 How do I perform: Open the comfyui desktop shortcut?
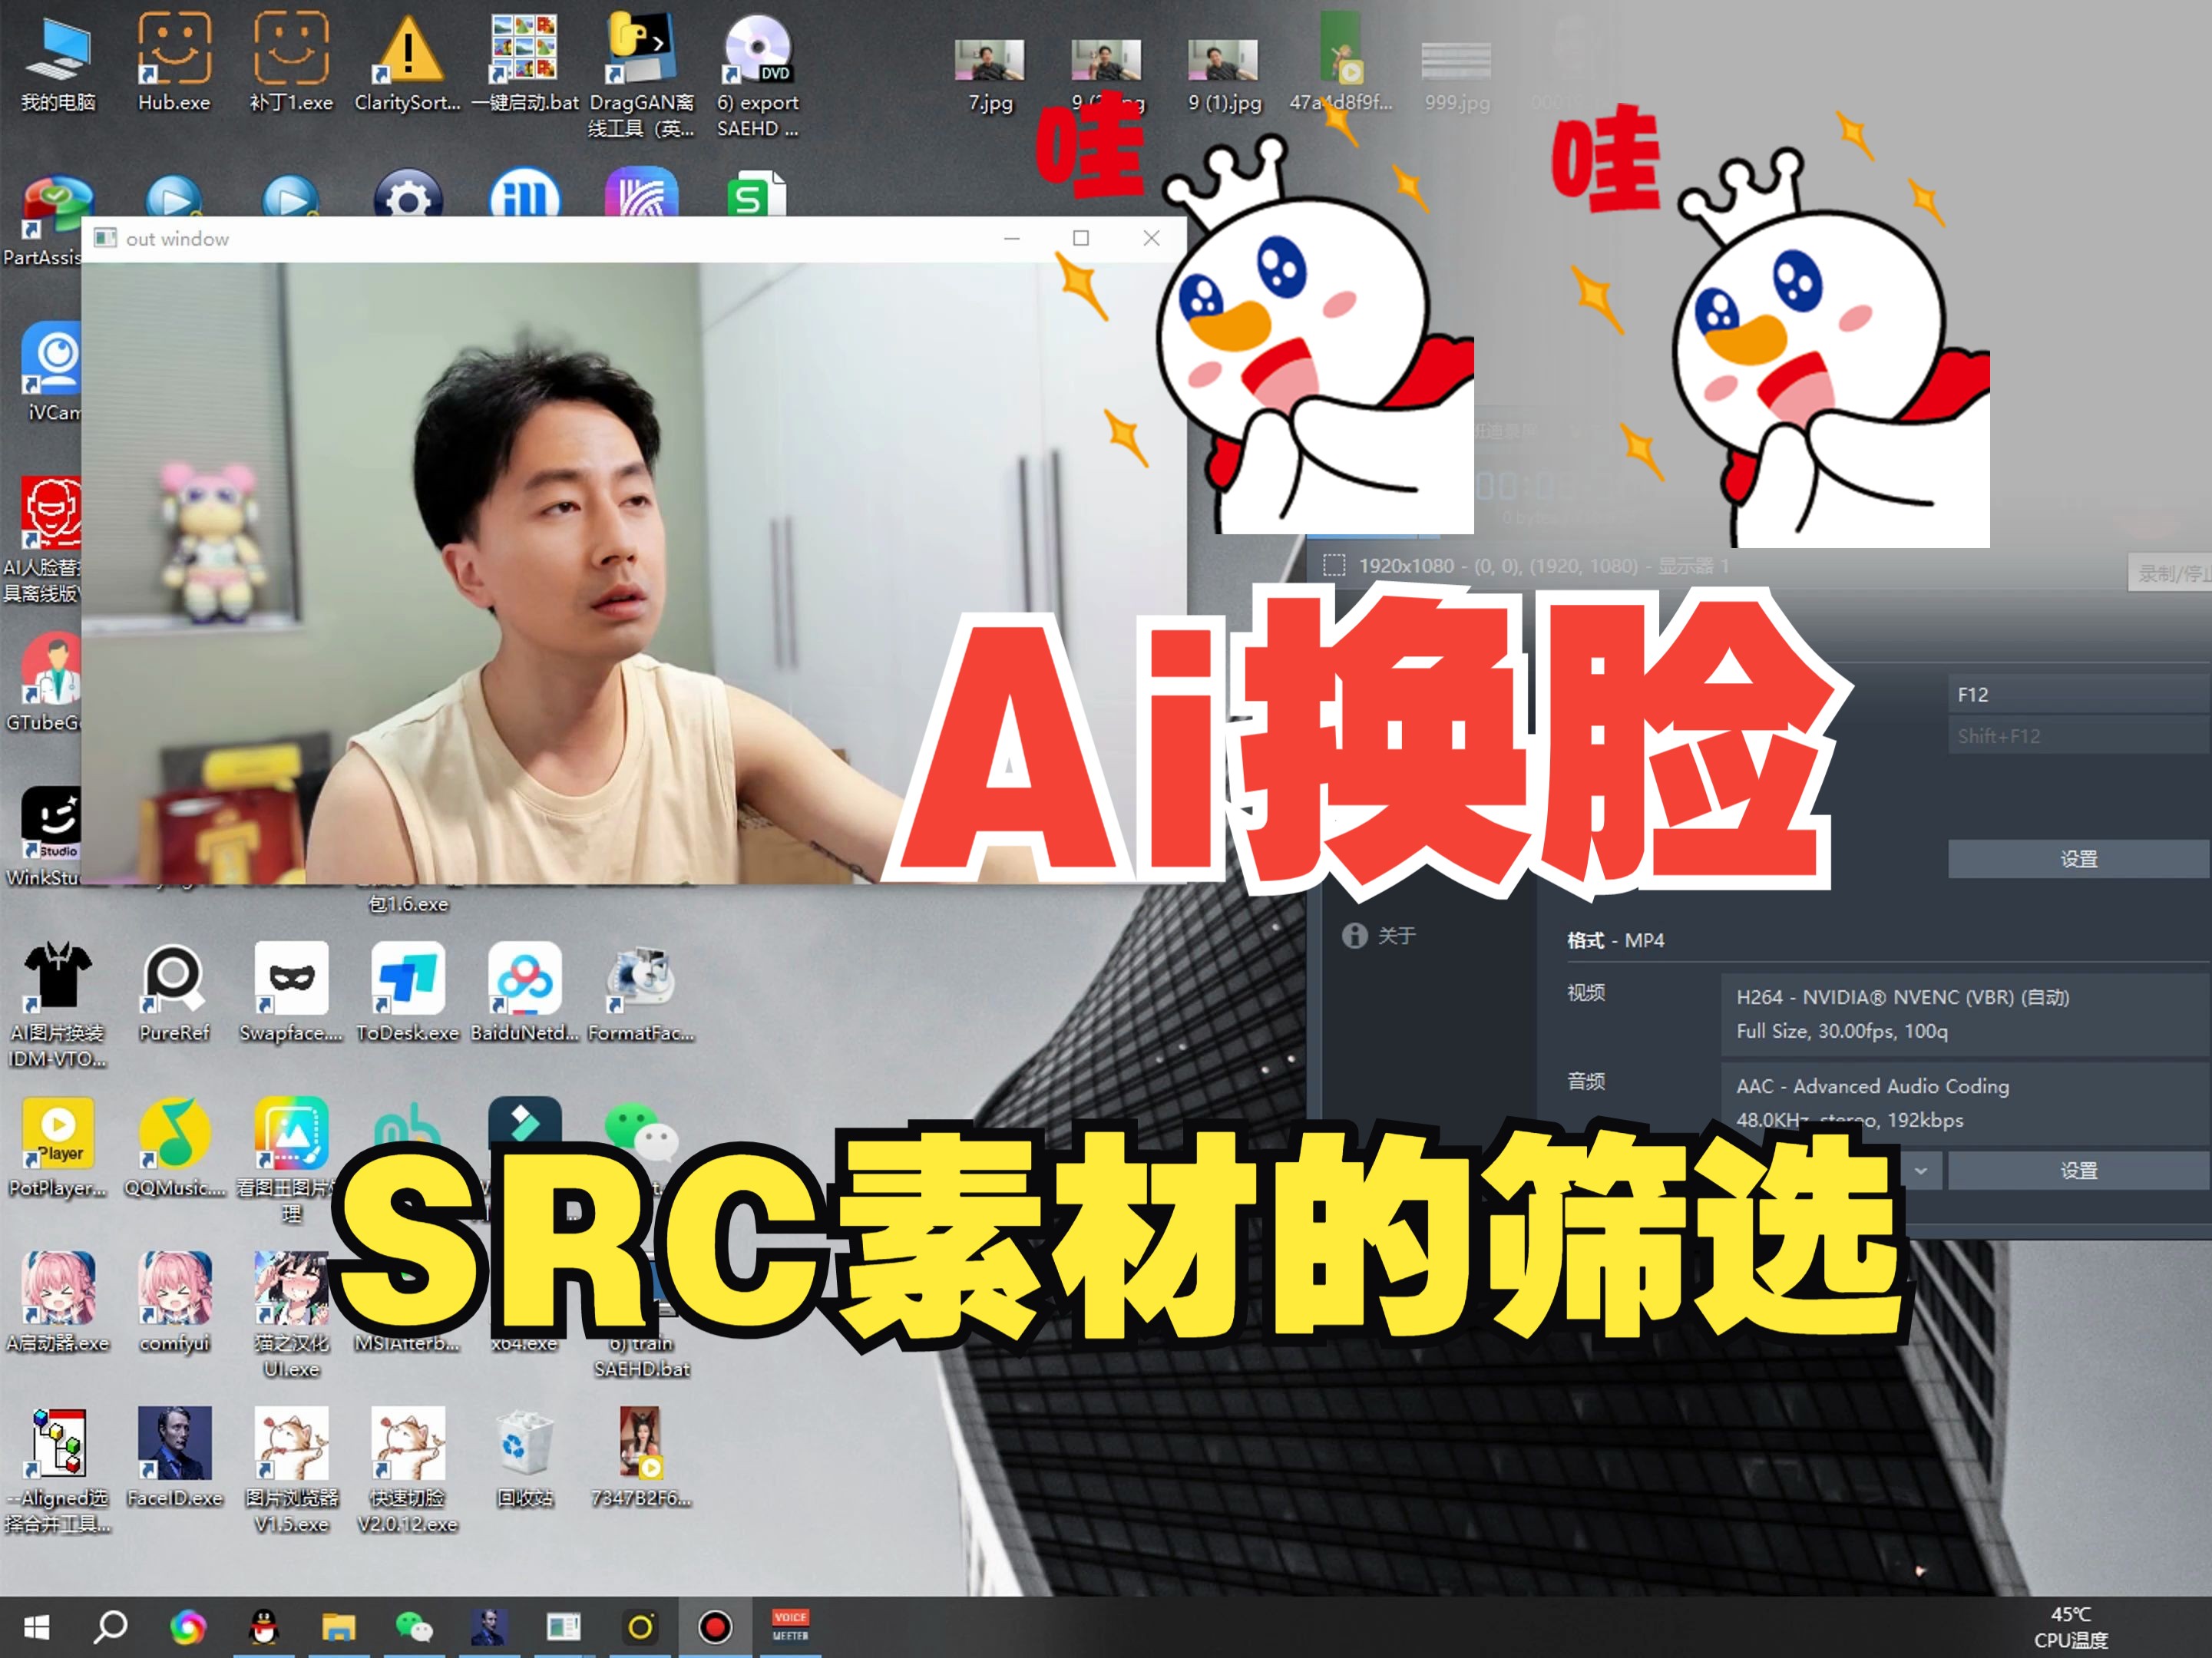(x=174, y=1302)
